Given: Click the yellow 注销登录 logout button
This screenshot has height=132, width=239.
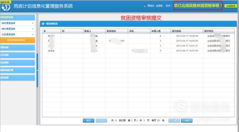Looking at the screenshot, I should pyautogui.click(x=231, y=6).
